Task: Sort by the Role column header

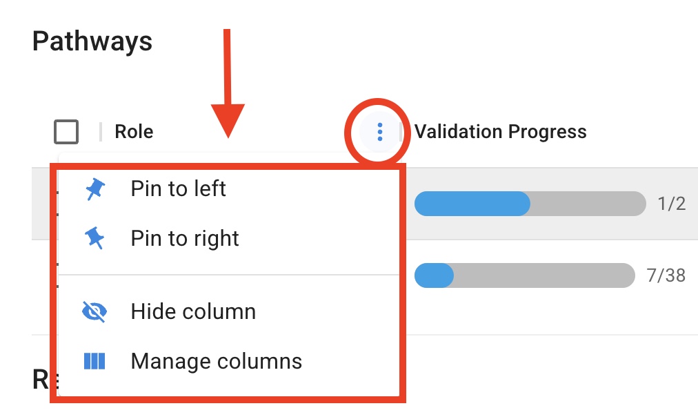Action: (x=134, y=131)
